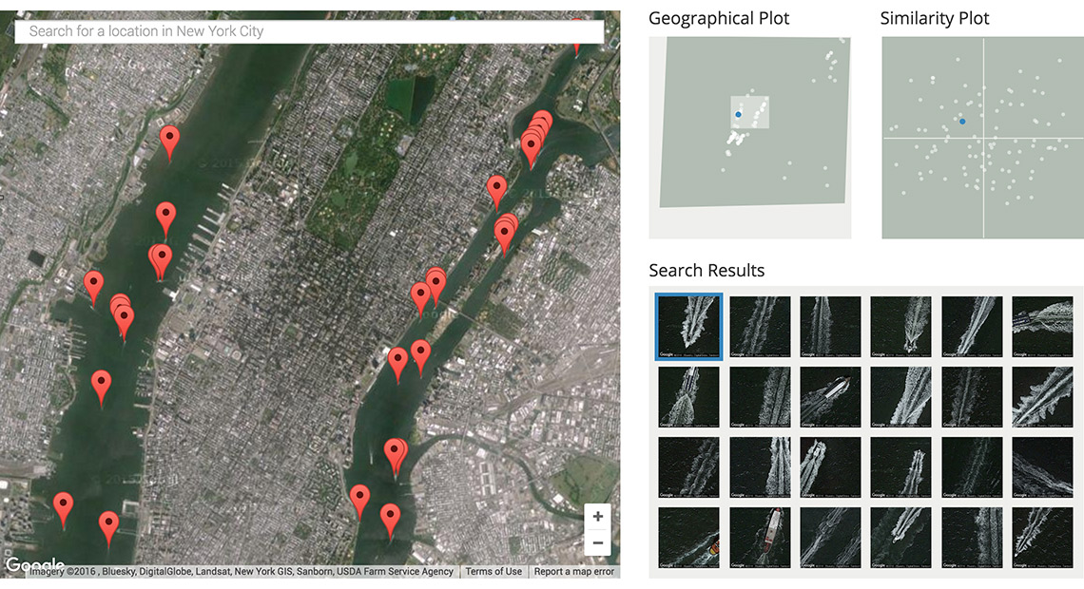Click the zoom in (+) control on the map
The height and width of the screenshot is (589, 1084).
coord(597,516)
